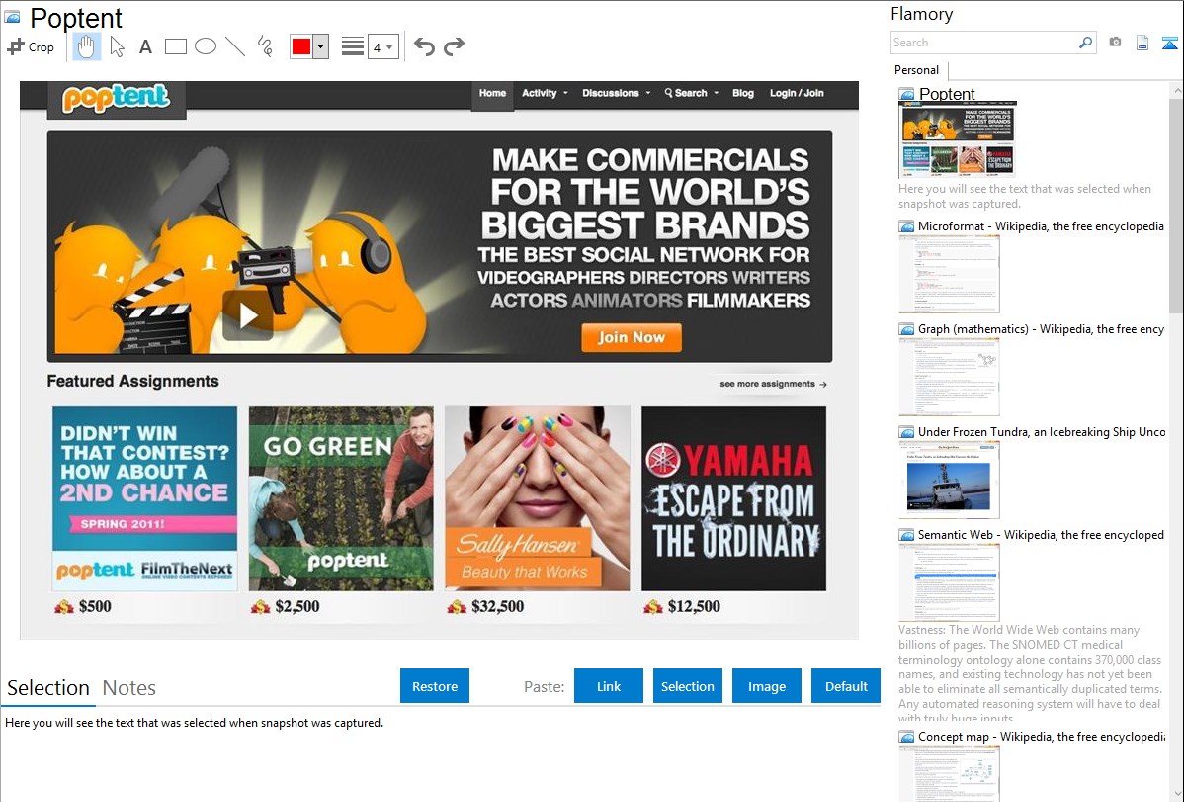The width and height of the screenshot is (1184, 802).
Task: Undo the last edit
Action: pos(424,46)
